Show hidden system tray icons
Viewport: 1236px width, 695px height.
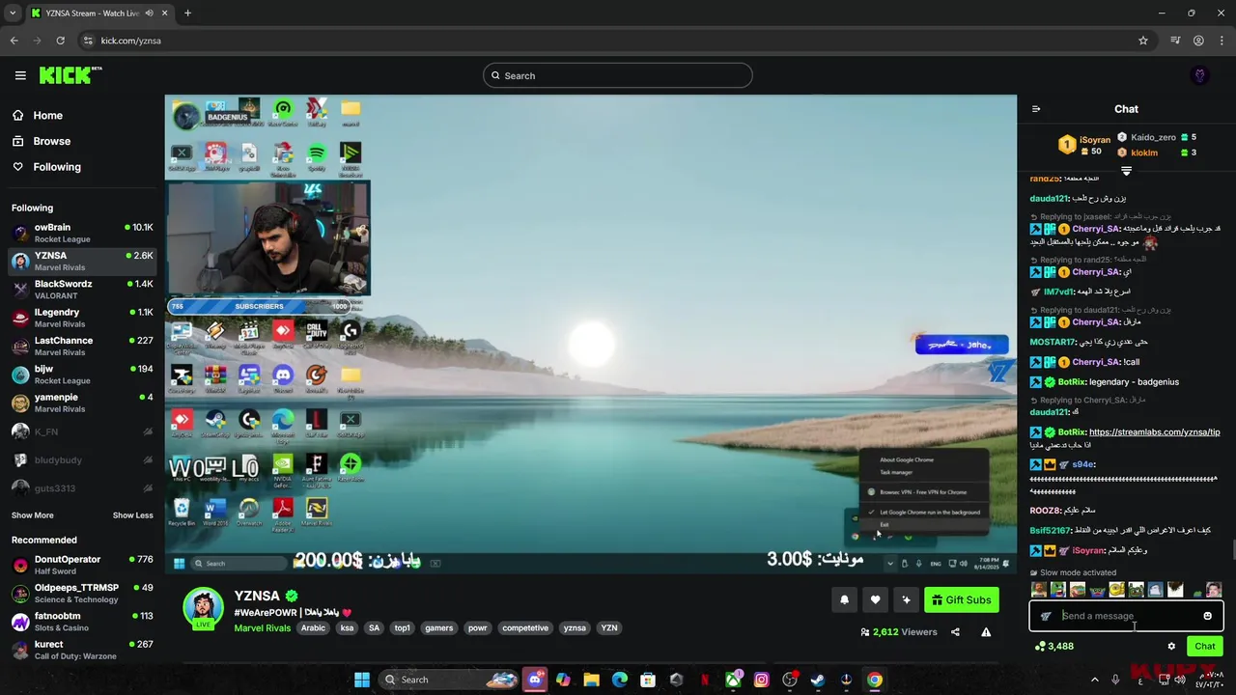pyautogui.click(x=1094, y=680)
